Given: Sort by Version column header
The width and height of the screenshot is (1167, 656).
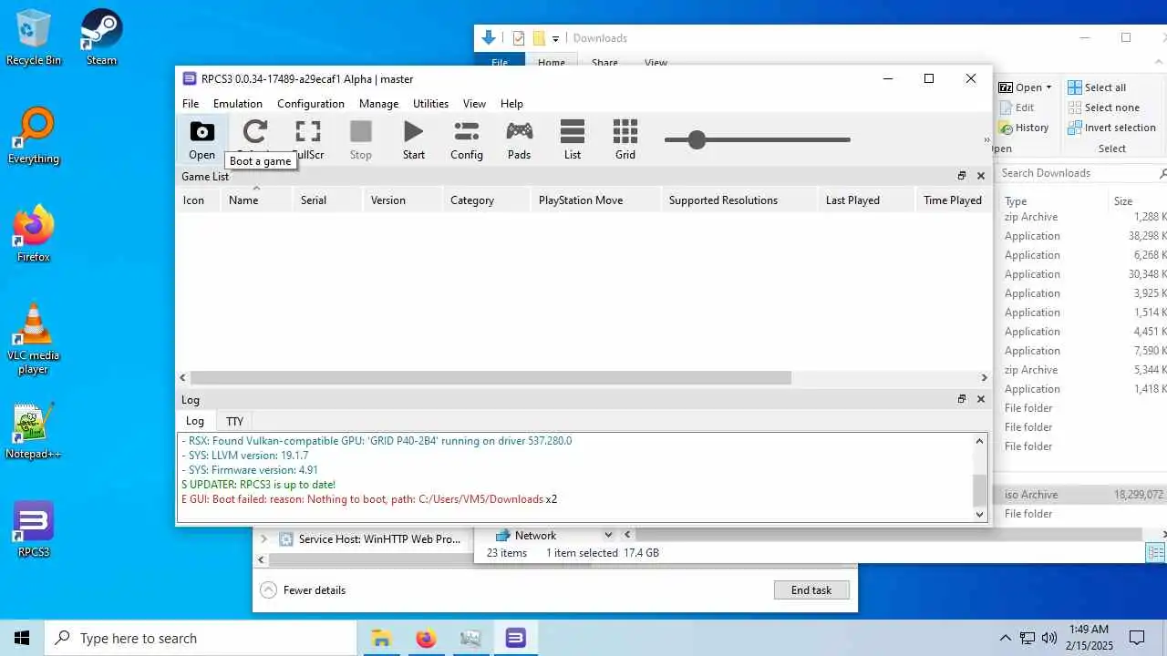Looking at the screenshot, I should click(x=402, y=200).
